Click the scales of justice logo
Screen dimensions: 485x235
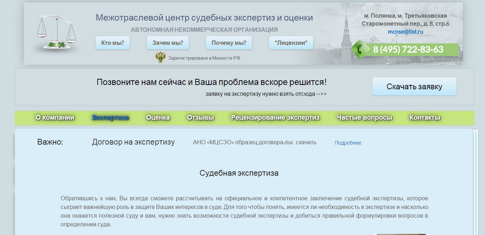(57, 33)
